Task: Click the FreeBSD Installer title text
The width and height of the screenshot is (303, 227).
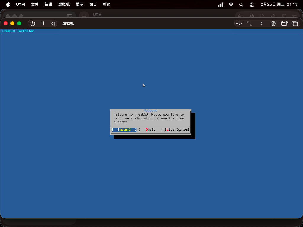Action: (x=18, y=31)
